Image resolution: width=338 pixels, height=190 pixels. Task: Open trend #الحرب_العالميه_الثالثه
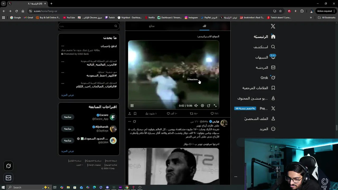(102, 65)
